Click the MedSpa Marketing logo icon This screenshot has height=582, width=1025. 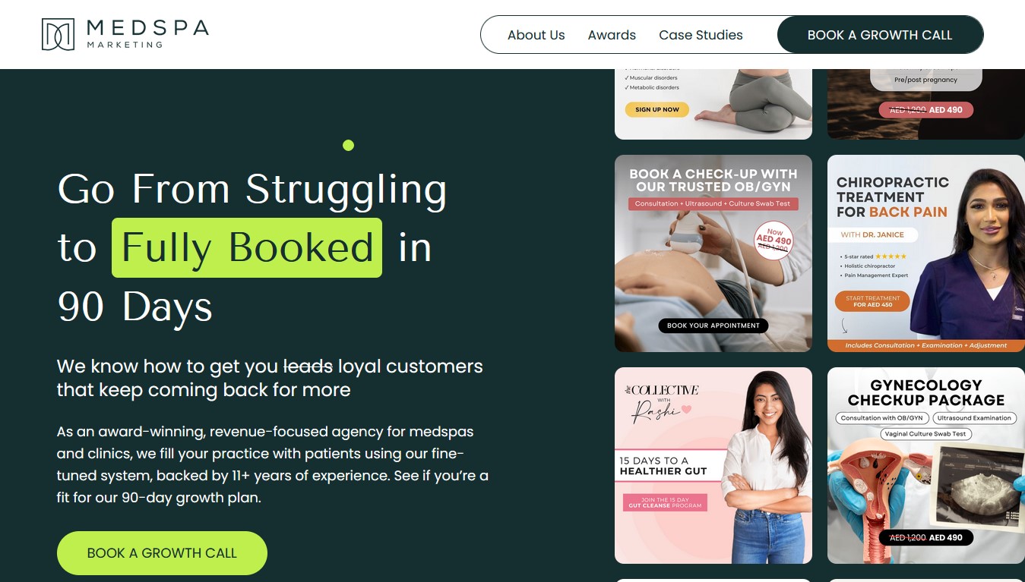tap(58, 34)
